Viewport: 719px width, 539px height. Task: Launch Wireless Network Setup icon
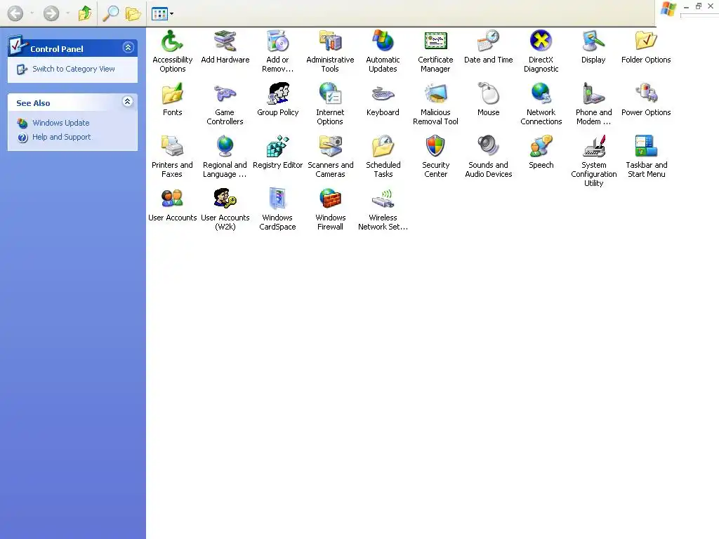click(x=383, y=199)
